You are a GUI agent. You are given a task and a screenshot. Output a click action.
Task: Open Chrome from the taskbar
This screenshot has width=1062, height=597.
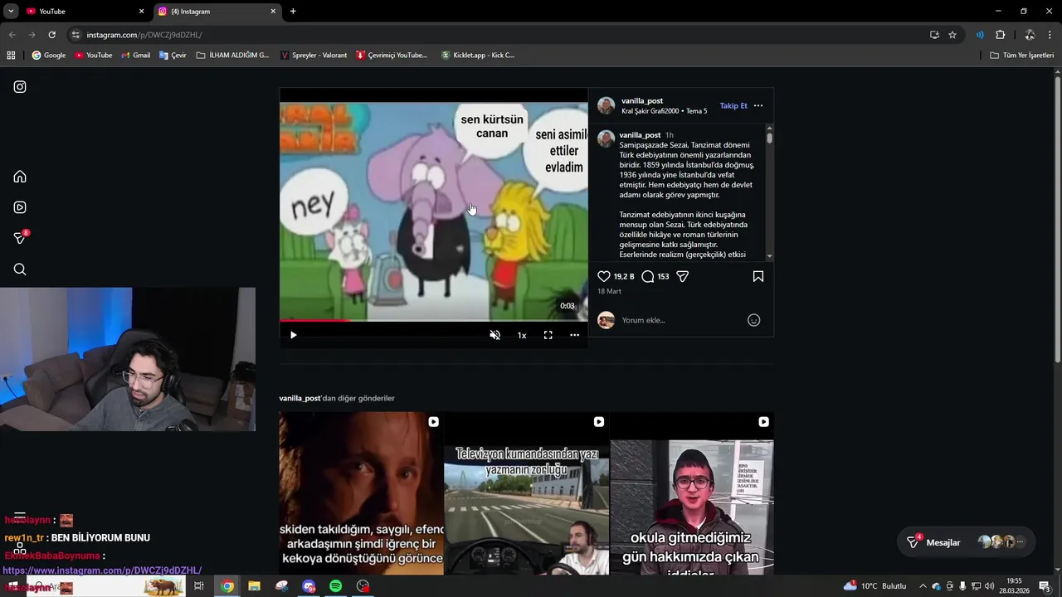[227, 586]
